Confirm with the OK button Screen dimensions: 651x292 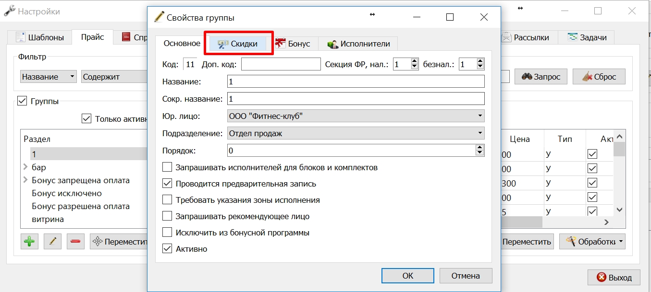click(x=407, y=276)
